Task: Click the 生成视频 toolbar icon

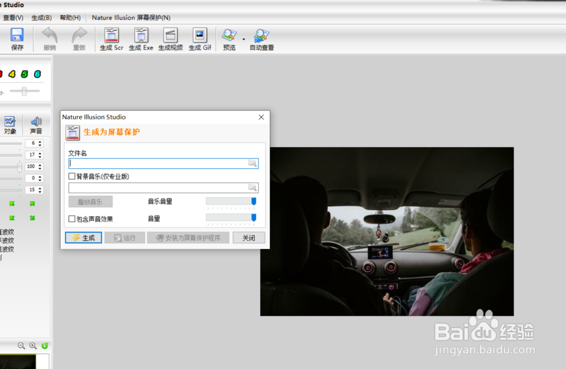Action: click(170, 39)
